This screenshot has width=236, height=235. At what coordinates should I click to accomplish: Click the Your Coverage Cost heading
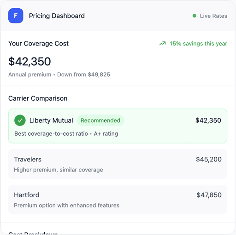38,44
